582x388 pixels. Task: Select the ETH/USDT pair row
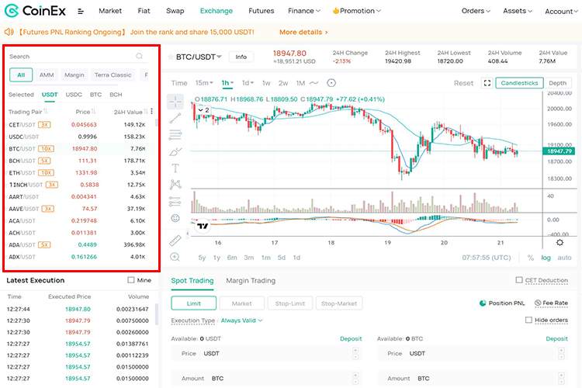coord(78,172)
